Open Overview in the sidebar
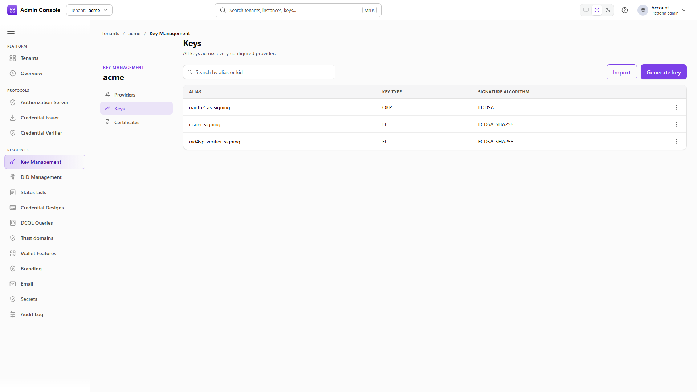The width and height of the screenshot is (697, 392). (45, 73)
